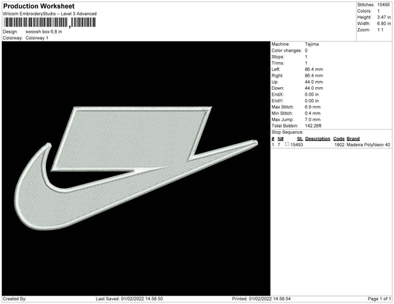394x304 pixels.
Task: Click the Up value 44.0 mm
Action: [x=314, y=82]
